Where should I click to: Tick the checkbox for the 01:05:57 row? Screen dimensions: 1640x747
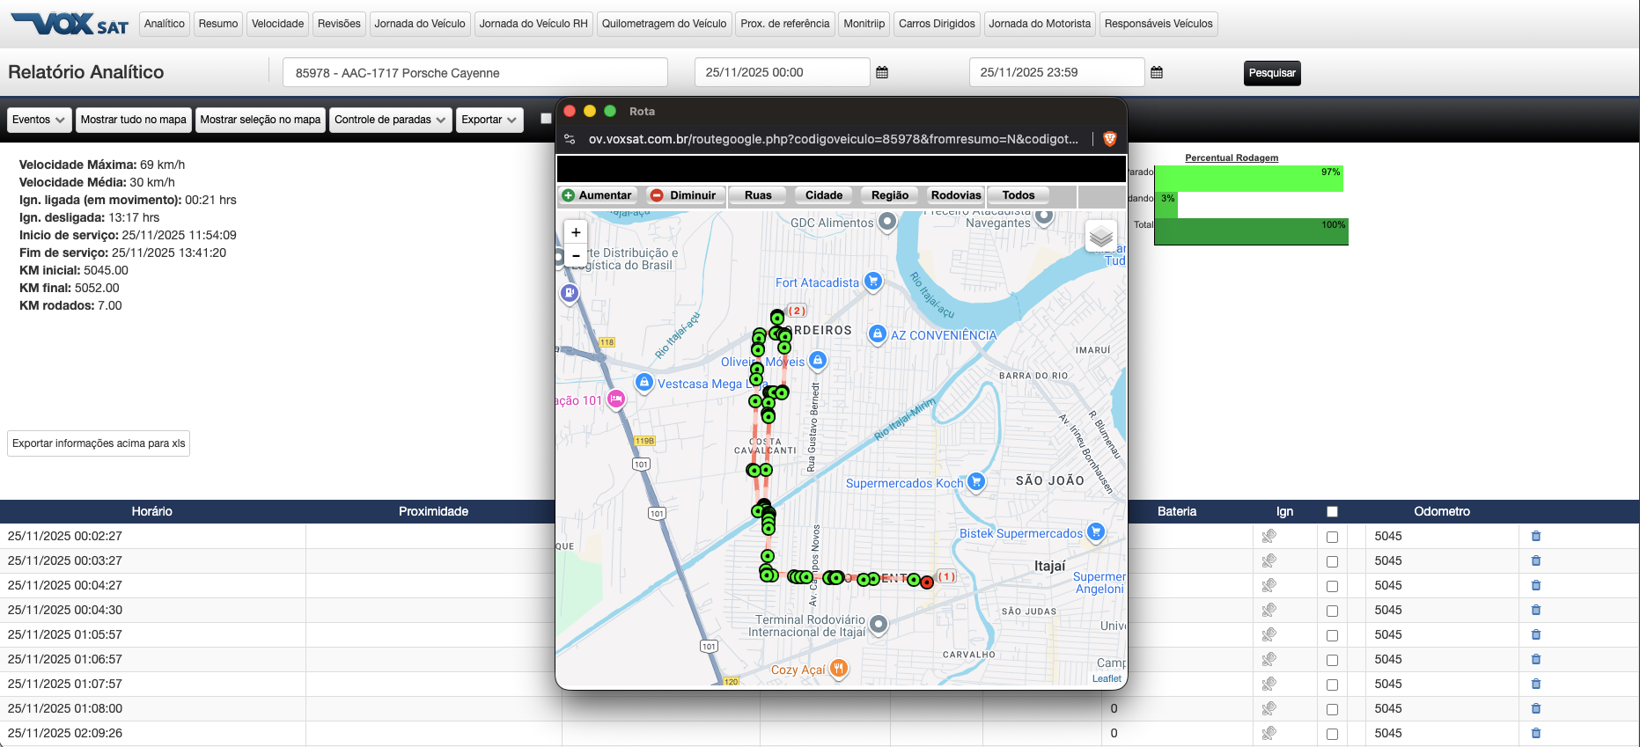(x=1332, y=635)
